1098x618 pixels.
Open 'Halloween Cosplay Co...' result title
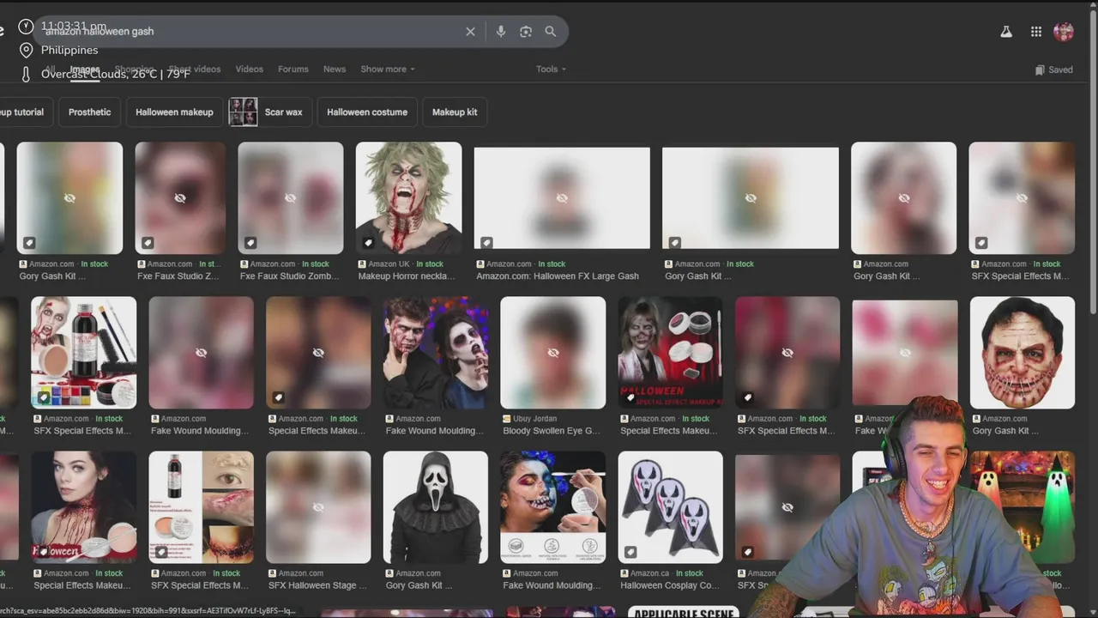coord(670,585)
